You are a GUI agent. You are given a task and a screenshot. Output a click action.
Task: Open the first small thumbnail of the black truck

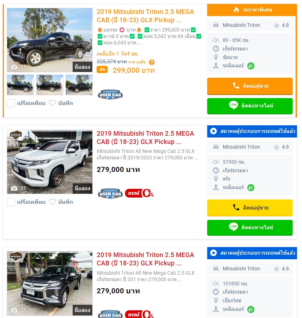tap(20, 85)
